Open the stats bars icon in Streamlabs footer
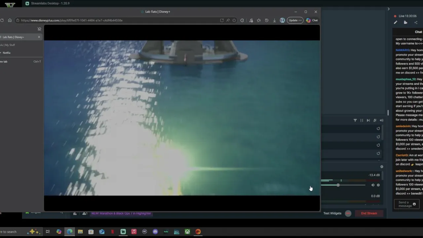Viewport: 423px width, 238px height. (75, 214)
